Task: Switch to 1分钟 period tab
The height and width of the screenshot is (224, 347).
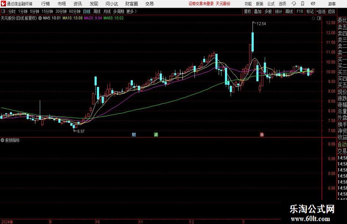Action: pyautogui.click(x=23, y=11)
